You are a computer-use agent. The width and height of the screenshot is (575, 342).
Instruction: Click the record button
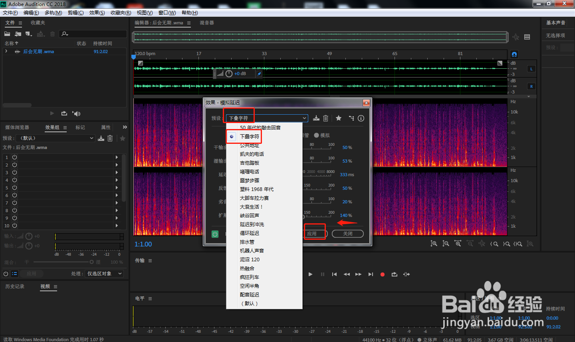[x=383, y=274]
